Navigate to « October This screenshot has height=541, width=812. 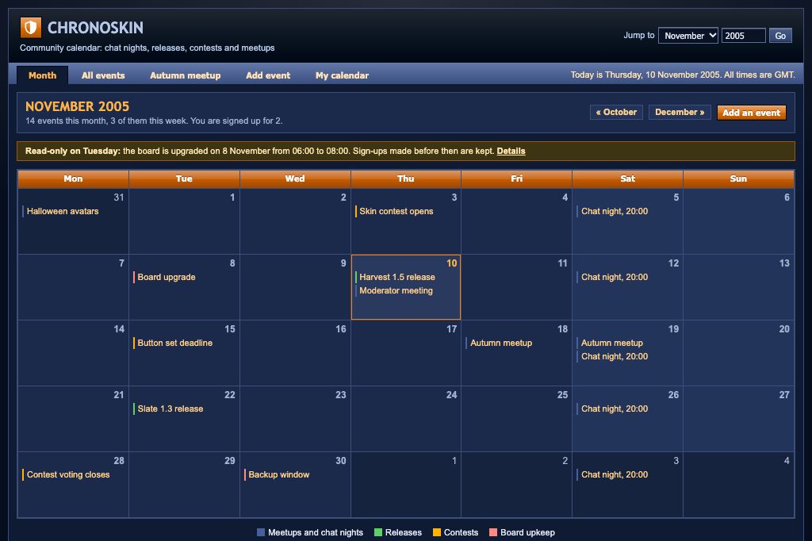point(616,112)
